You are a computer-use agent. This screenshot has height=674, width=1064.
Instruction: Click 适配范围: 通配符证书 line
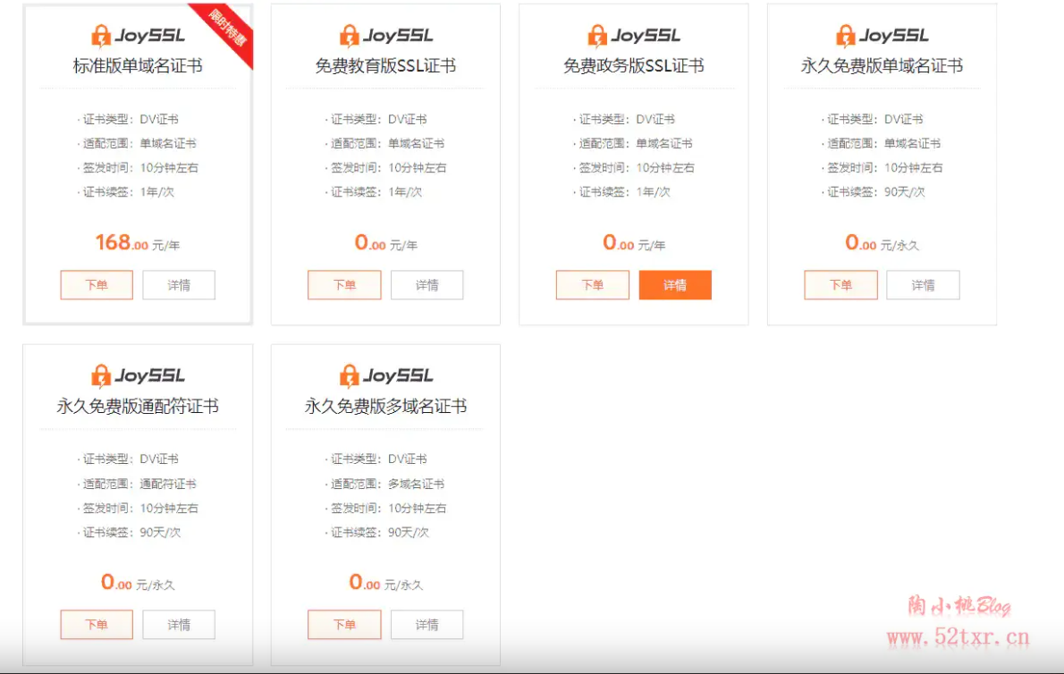[138, 484]
